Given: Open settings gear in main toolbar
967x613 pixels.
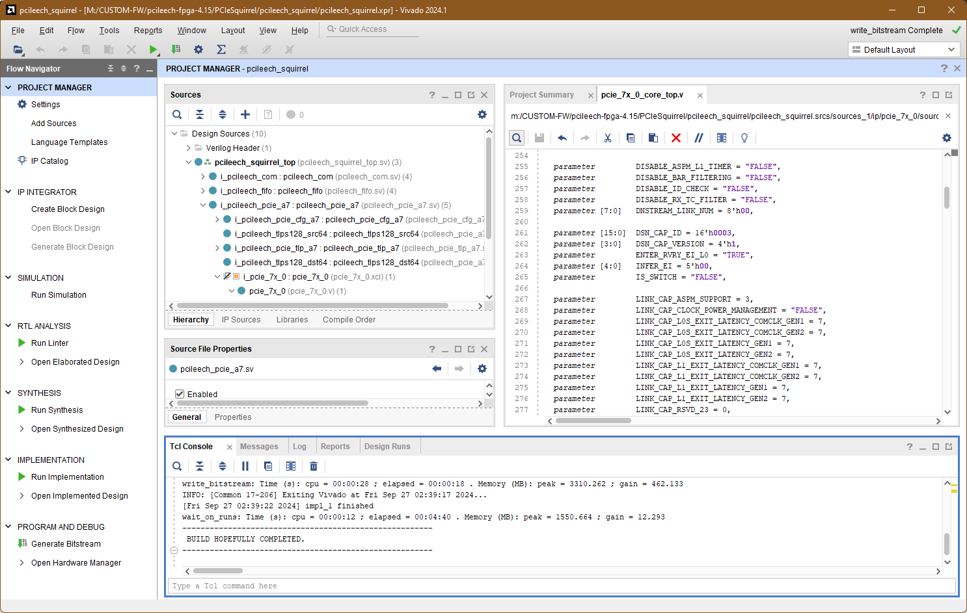Looking at the screenshot, I should (198, 49).
